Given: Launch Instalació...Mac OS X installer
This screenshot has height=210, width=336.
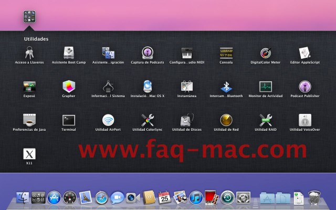Looking at the screenshot, I should click(x=148, y=87).
